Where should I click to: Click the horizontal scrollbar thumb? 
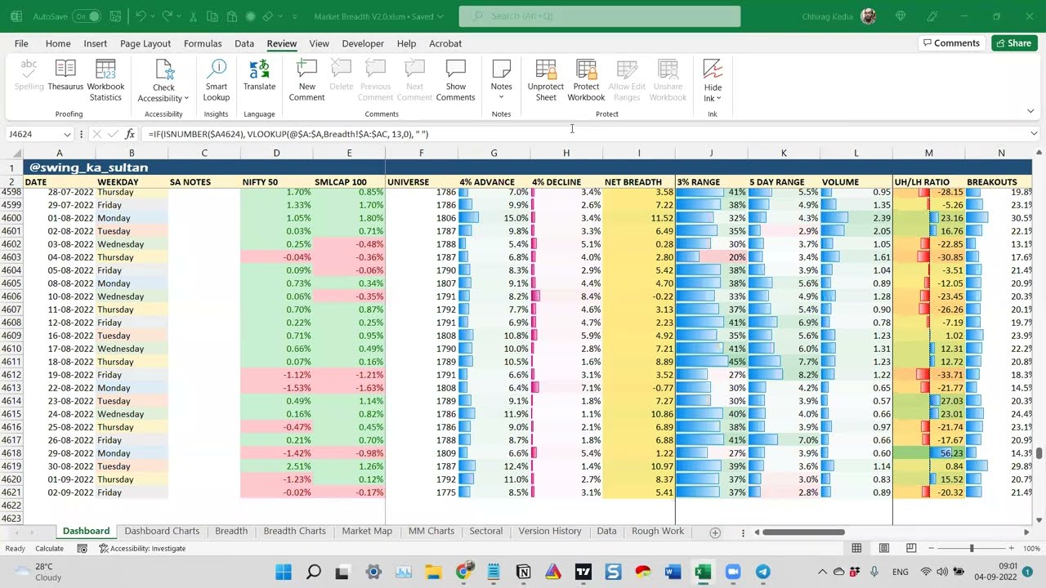coord(804,532)
